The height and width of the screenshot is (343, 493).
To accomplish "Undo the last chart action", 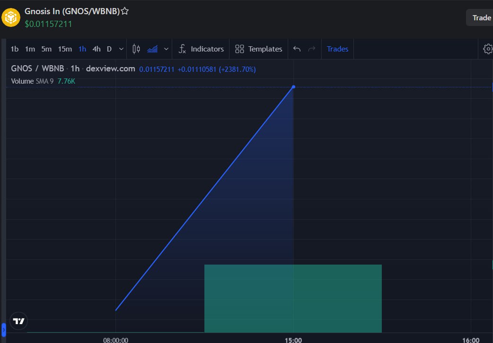I will 297,49.
